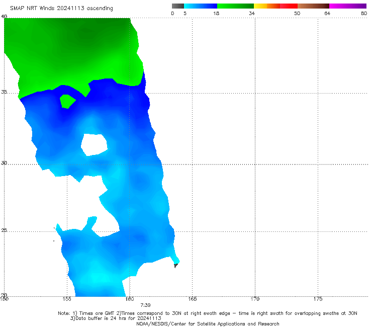Click the small dark gray patch at swath tip
This screenshot has height=327, width=372.
[x=176, y=266]
